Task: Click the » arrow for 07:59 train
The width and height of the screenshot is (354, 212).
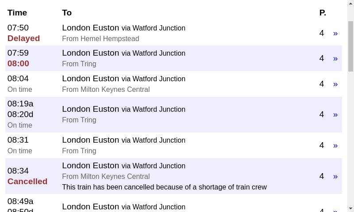Action: 335,58
